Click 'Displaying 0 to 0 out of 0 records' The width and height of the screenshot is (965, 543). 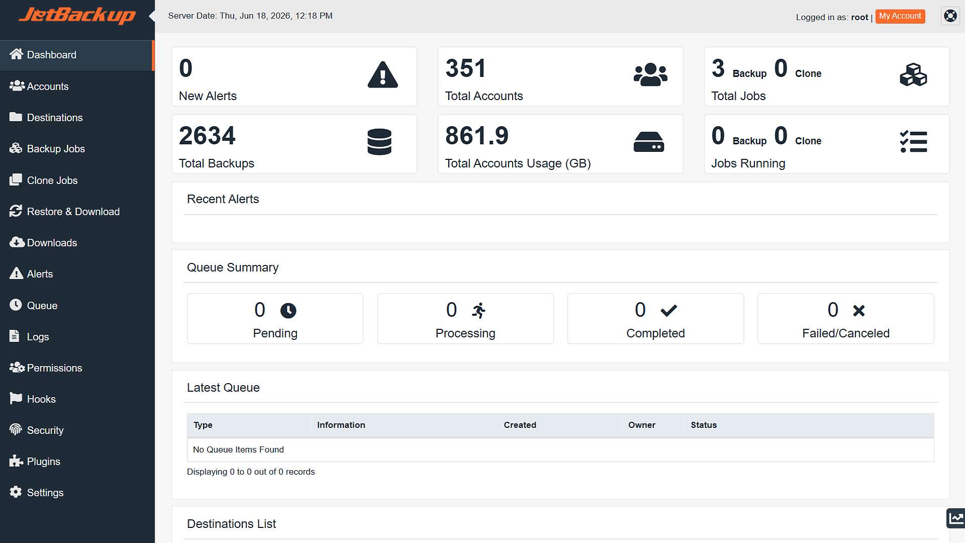click(x=251, y=472)
